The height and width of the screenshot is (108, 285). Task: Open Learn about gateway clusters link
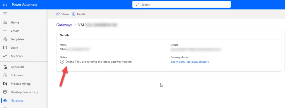[x=190, y=62]
